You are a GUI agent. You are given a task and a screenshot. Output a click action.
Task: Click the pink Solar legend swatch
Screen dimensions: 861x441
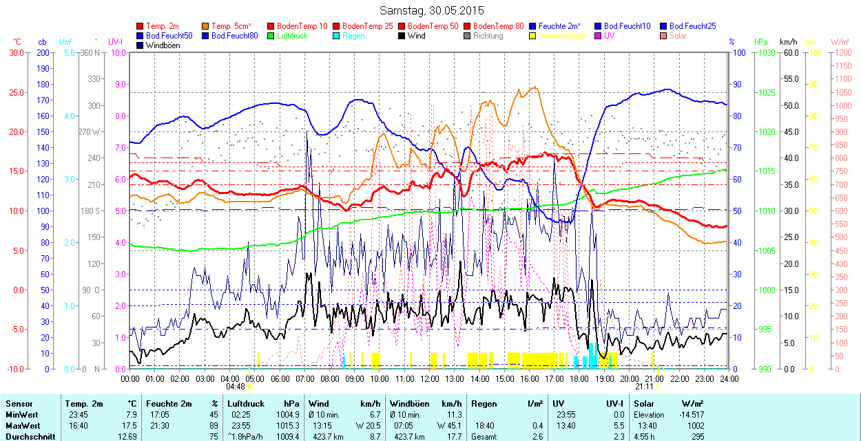click(664, 36)
